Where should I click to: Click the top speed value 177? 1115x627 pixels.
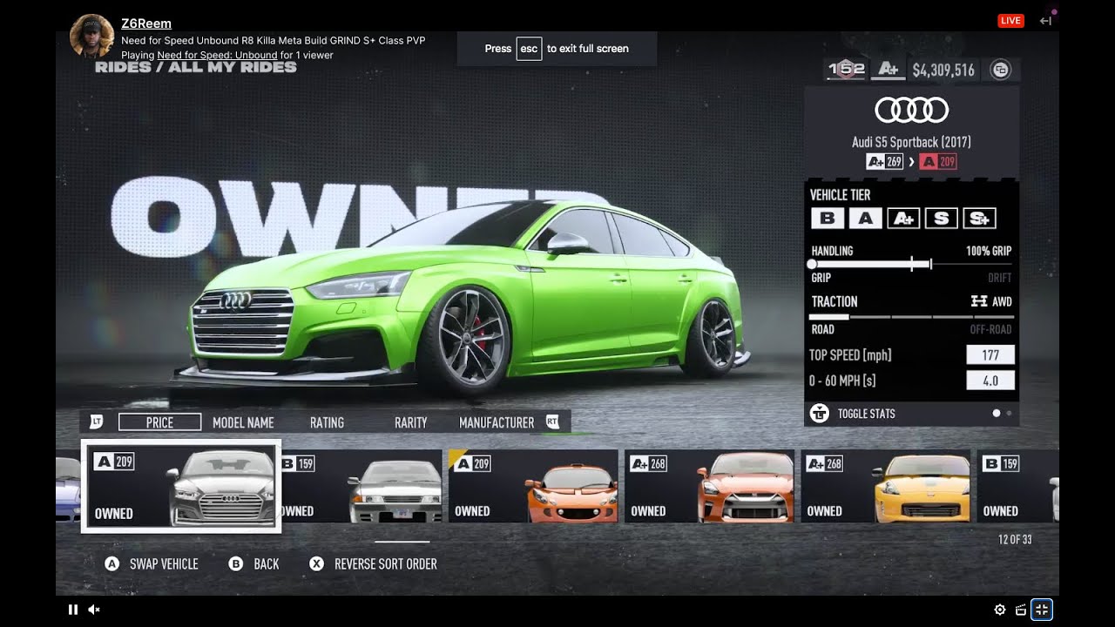pos(990,354)
